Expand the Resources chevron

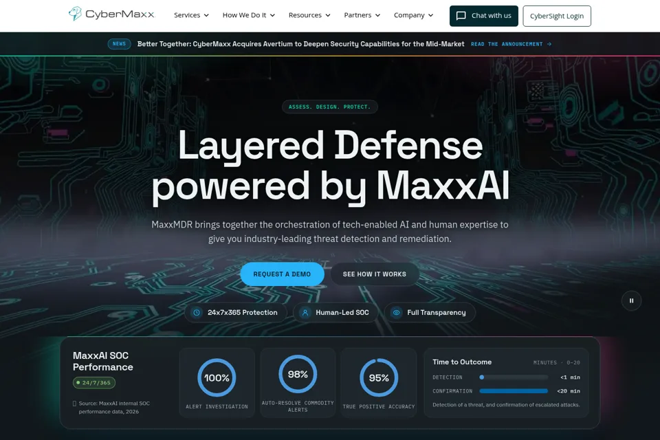click(328, 15)
